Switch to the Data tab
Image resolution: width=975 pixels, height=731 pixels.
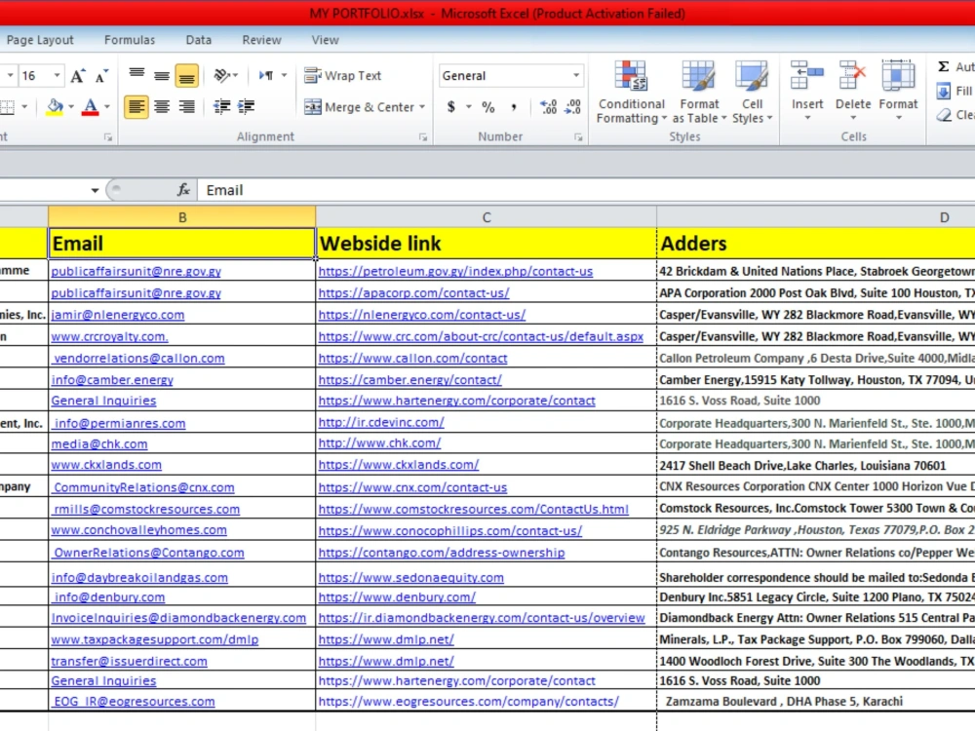click(198, 40)
